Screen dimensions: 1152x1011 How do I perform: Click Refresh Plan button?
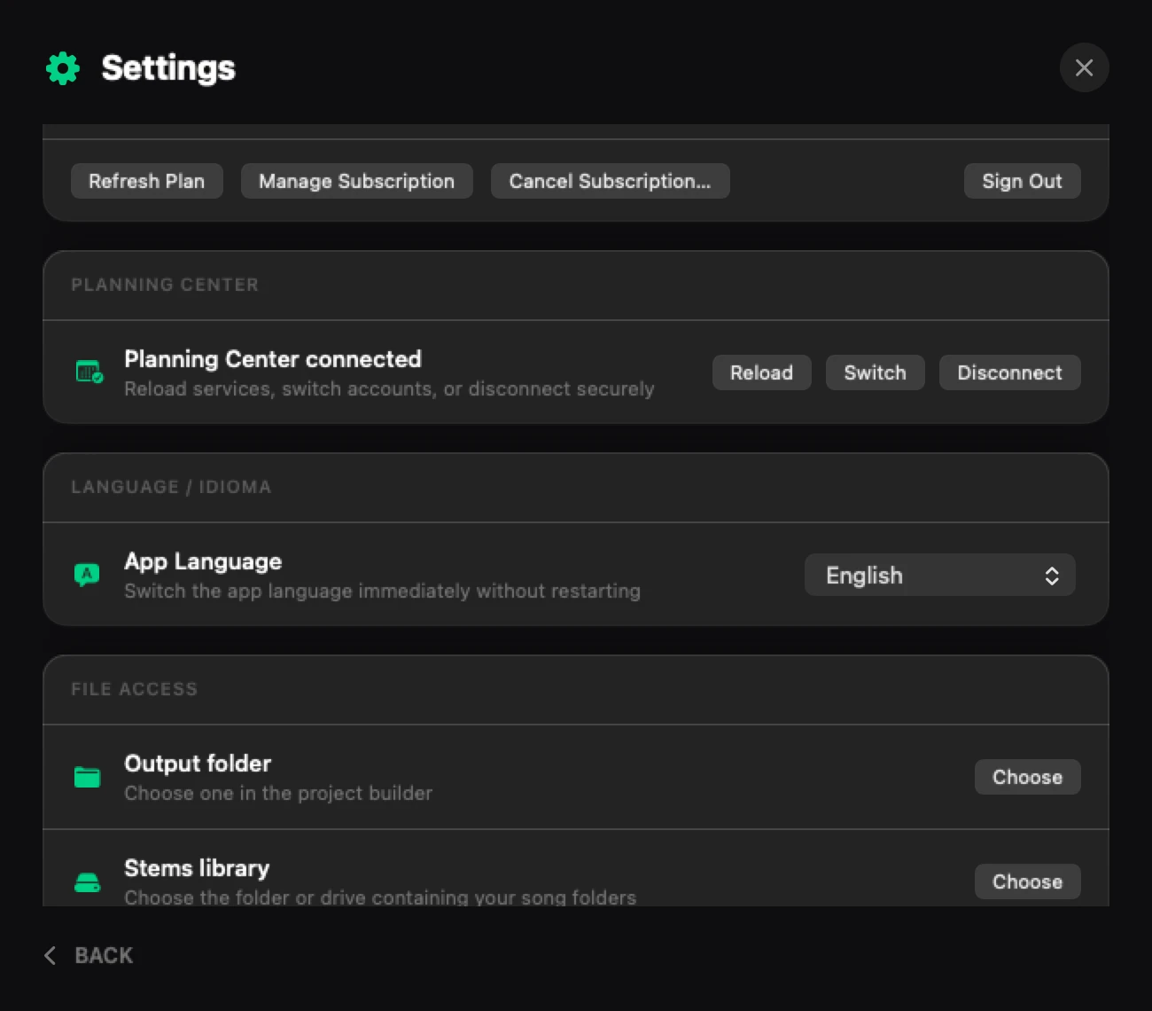coord(146,181)
